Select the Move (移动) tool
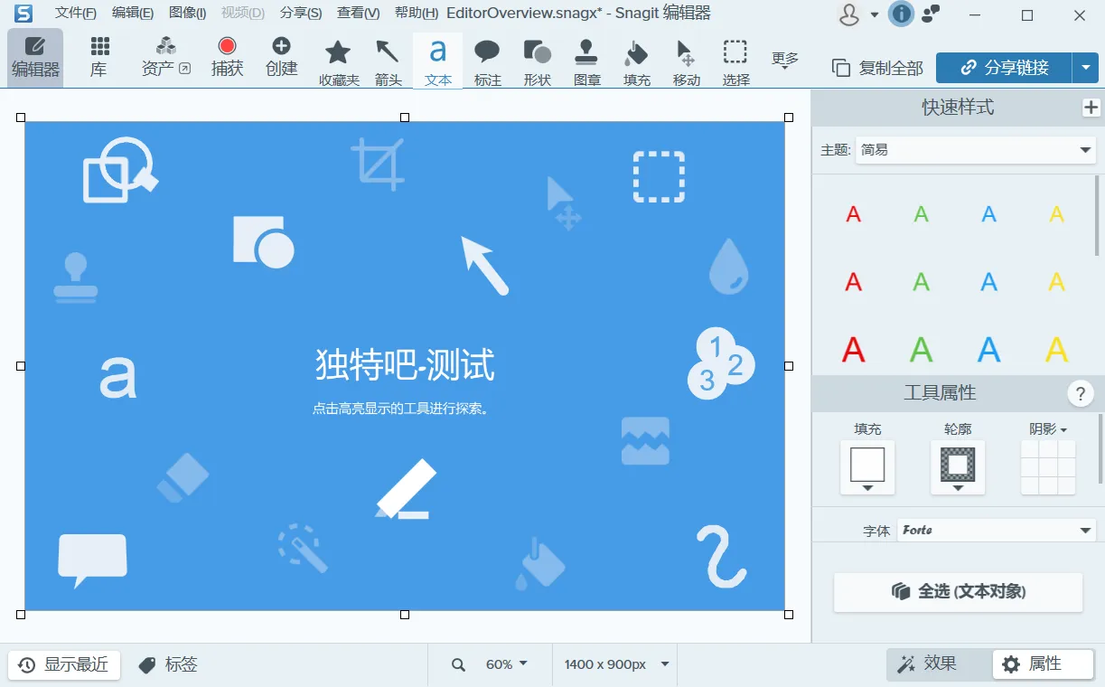 tap(685, 61)
